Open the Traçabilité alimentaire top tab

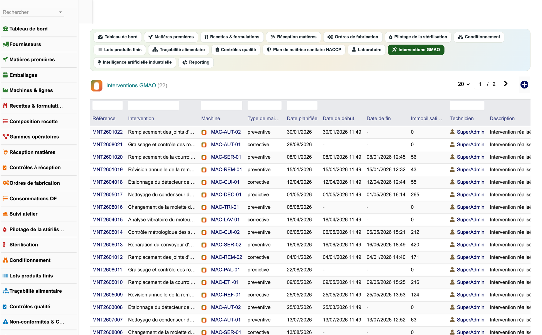pos(179,50)
